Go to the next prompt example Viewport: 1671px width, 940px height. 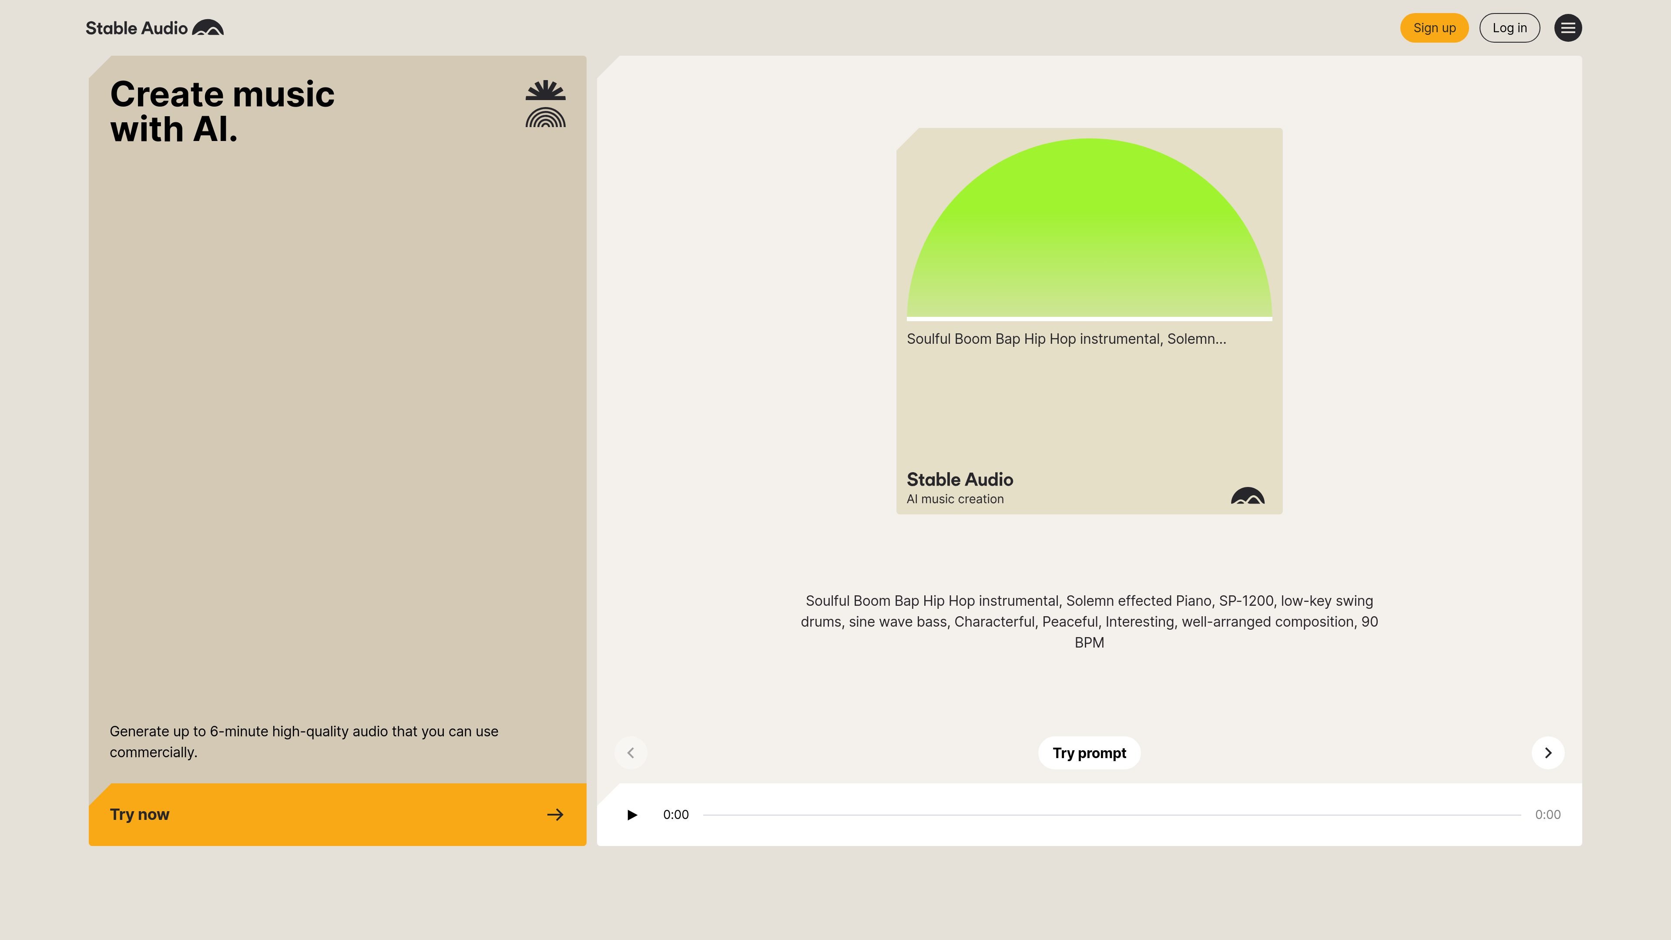click(1548, 752)
